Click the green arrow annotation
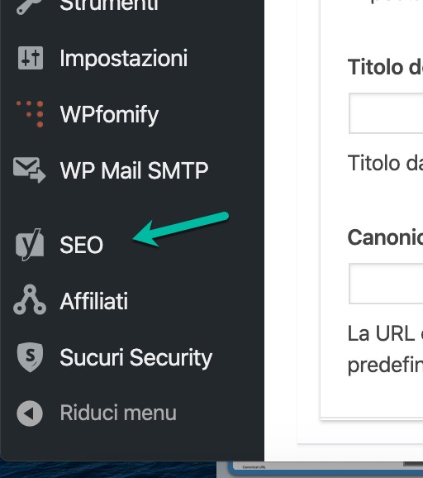This screenshot has width=423, height=478. [181, 229]
